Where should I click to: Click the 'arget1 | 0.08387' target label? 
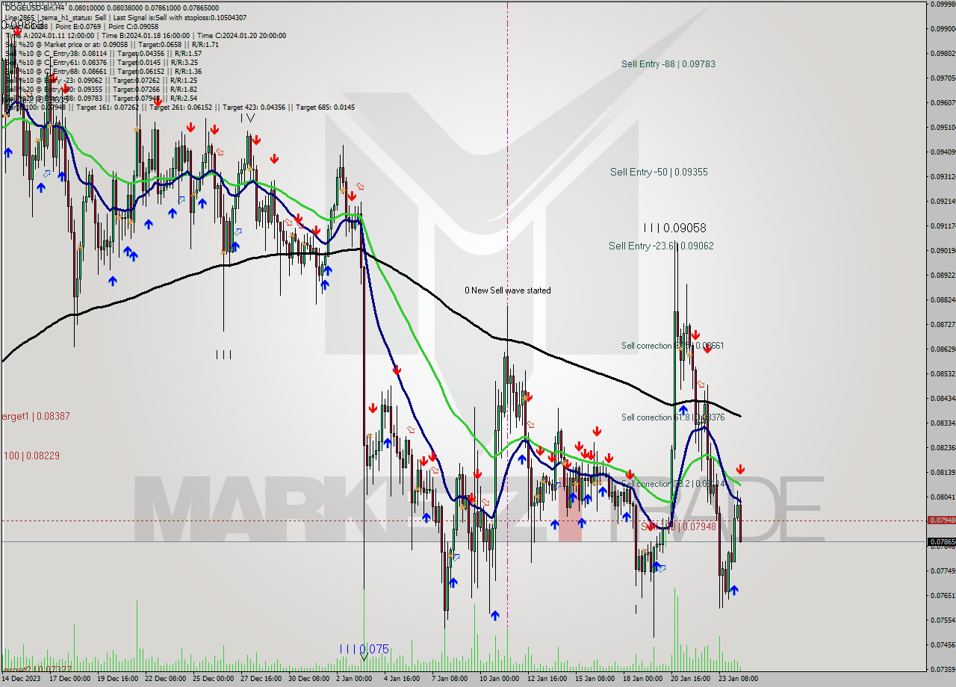(36, 416)
